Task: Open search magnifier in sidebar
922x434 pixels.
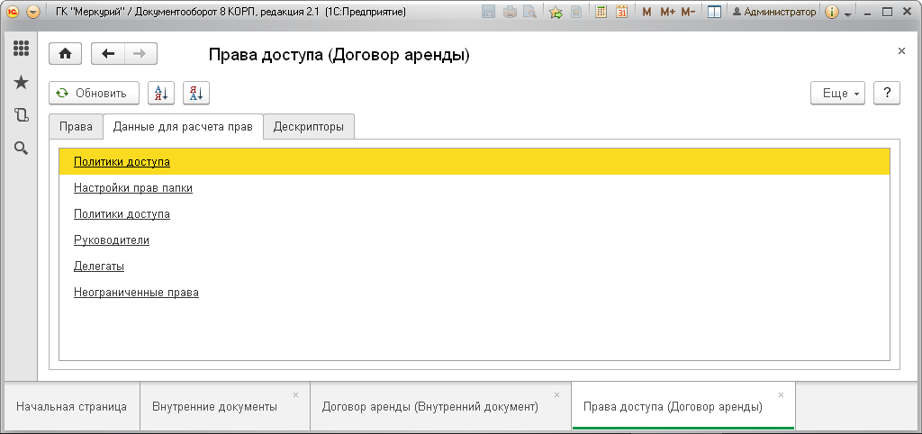Action: 22,149
